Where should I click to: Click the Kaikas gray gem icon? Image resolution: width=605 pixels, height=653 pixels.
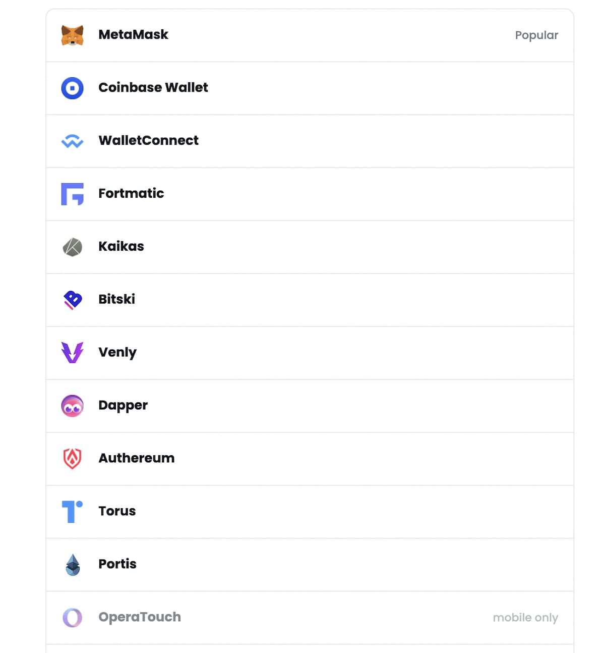[x=72, y=247]
